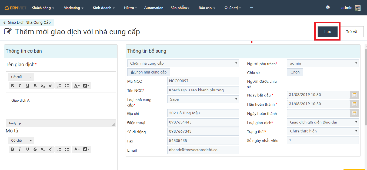Screen dimensions: 367x170
Task: Open background color picker in Tên giao dịch editor
Action: coord(86,86)
